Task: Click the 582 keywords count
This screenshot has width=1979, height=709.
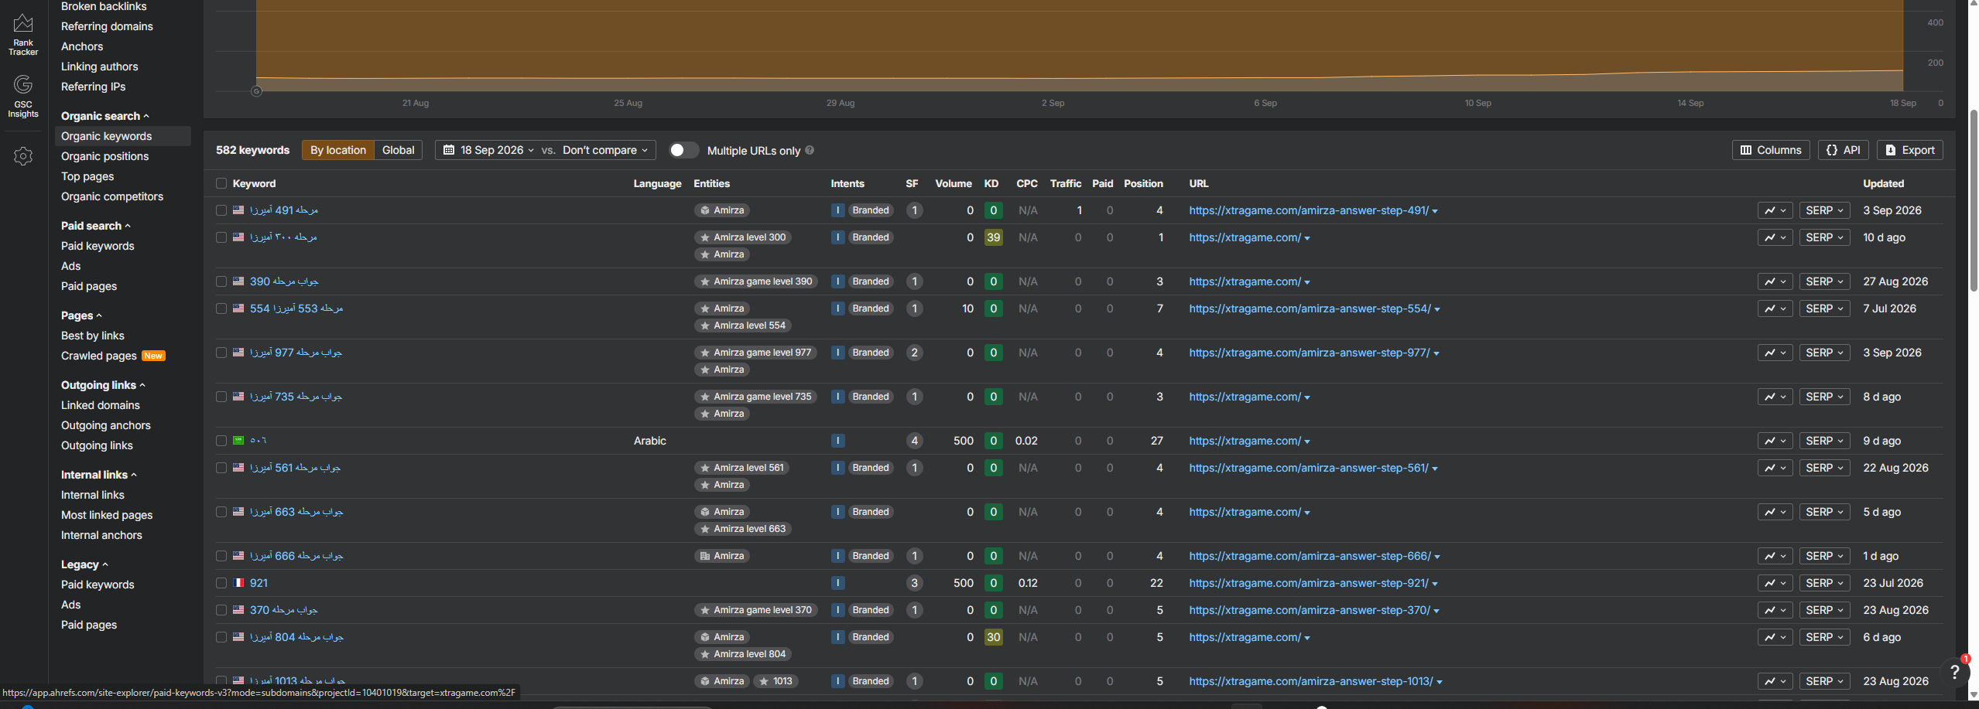Action: 252,150
